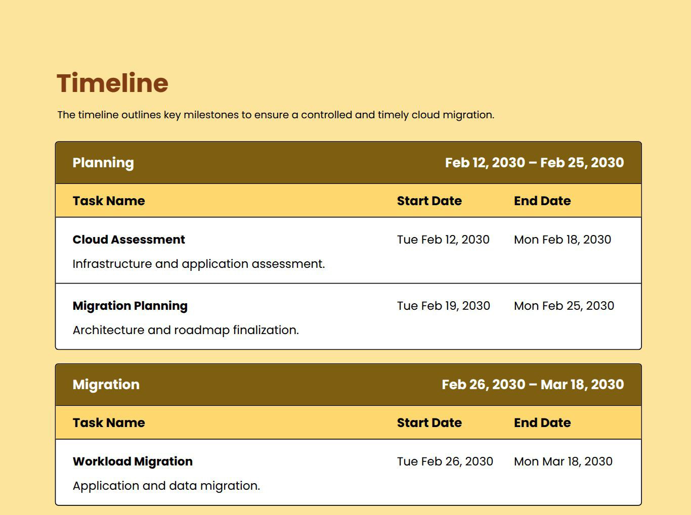Select the Task Name header in Migration table
Viewport: 691px width, 515px height.
pos(108,423)
